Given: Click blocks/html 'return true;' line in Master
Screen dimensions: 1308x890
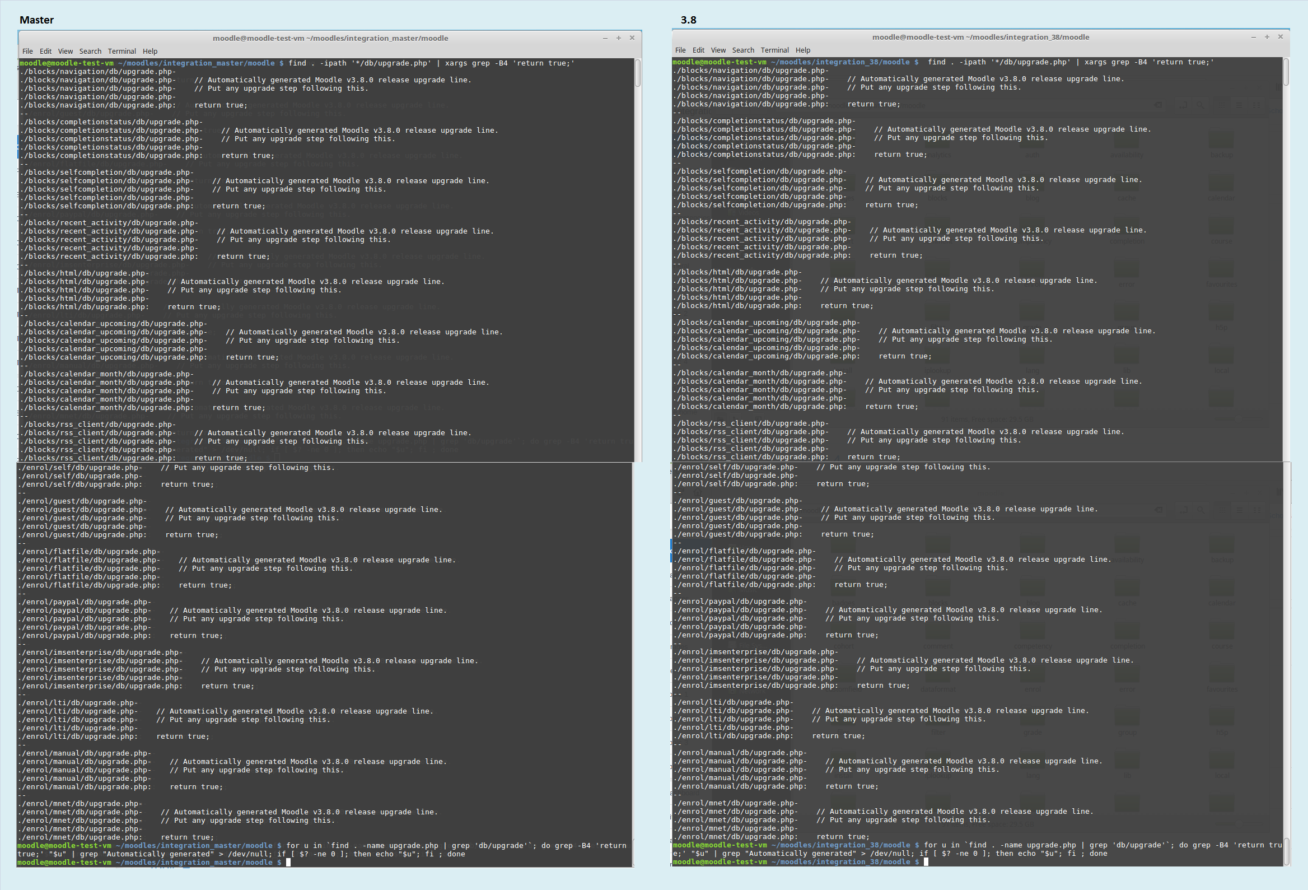Looking at the screenshot, I should (120, 307).
